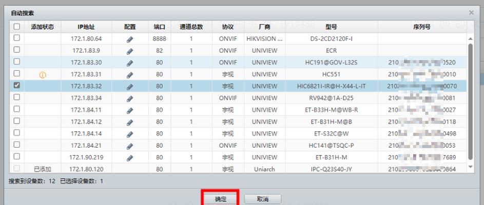Select checkbox of 172.1.83.9 row
This screenshot has height=205, width=484.
tap(16, 50)
